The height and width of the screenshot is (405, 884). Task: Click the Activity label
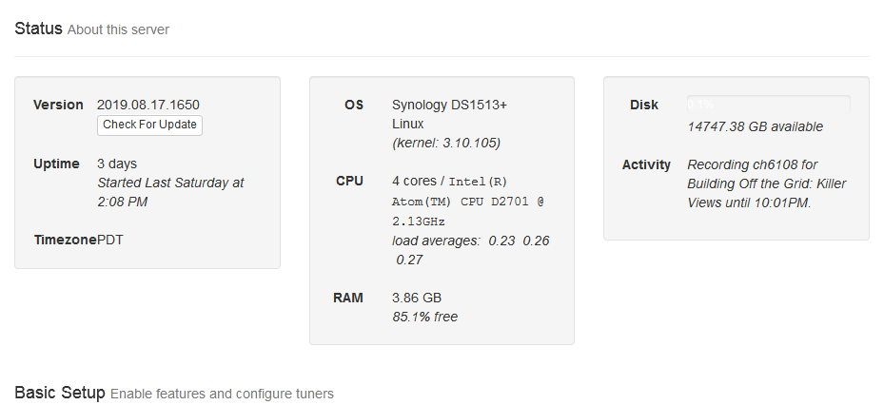point(646,164)
